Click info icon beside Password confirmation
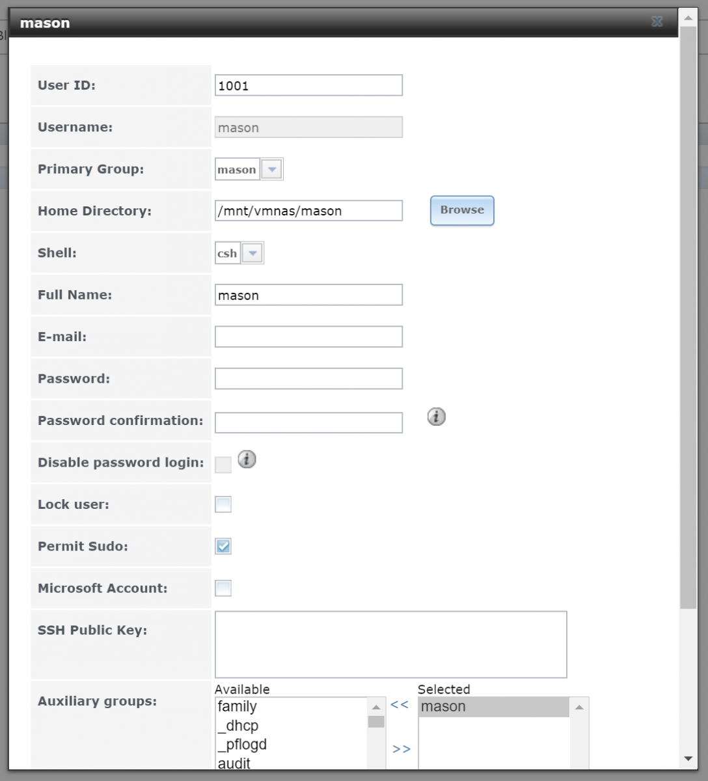Screen dimensions: 708x781 tap(436, 417)
